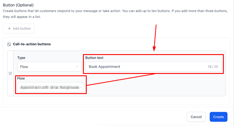Click the plus icon beside Add button
Image resolution: width=234 pixels, height=126 pixels.
(x=9, y=29)
